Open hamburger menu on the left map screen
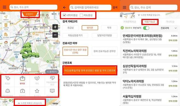This screenshot has width=180, height=106. (4, 7)
